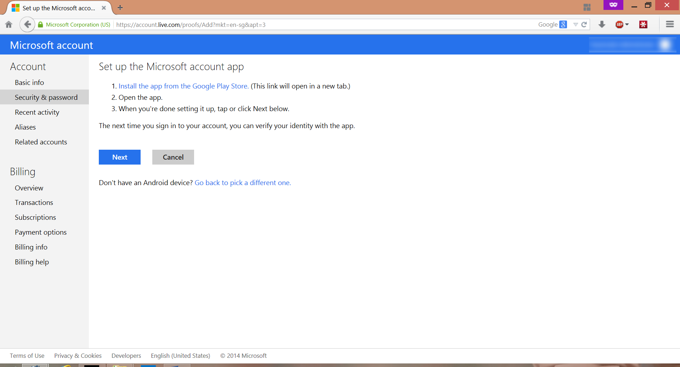Select Security & password in sidebar
This screenshot has width=680, height=367.
pyautogui.click(x=44, y=97)
